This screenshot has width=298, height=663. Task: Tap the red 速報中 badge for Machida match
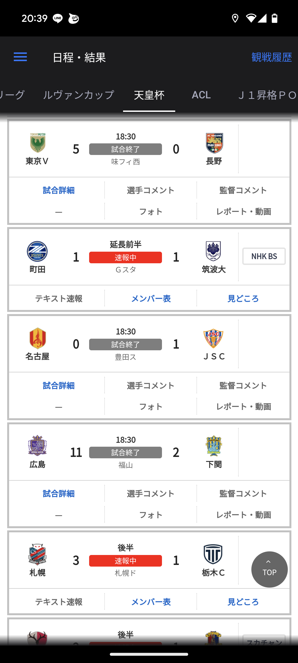tap(126, 257)
